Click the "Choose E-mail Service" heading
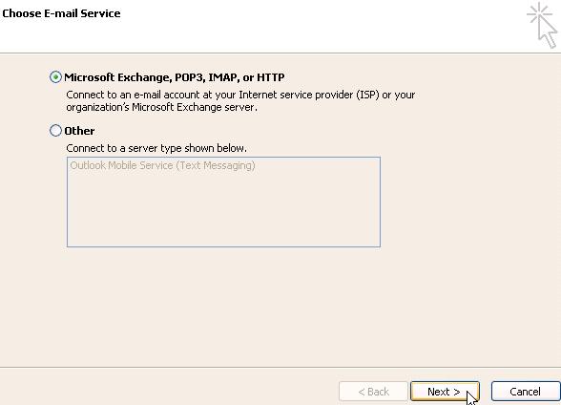The height and width of the screenshot is (405, 561). point(61,13)
